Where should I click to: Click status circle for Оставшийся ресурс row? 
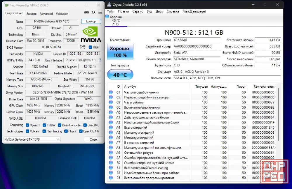pos(111,152)
